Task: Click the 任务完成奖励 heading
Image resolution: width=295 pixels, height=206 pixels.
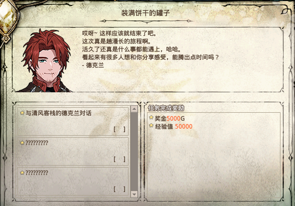Action: (x=166, y=108)
